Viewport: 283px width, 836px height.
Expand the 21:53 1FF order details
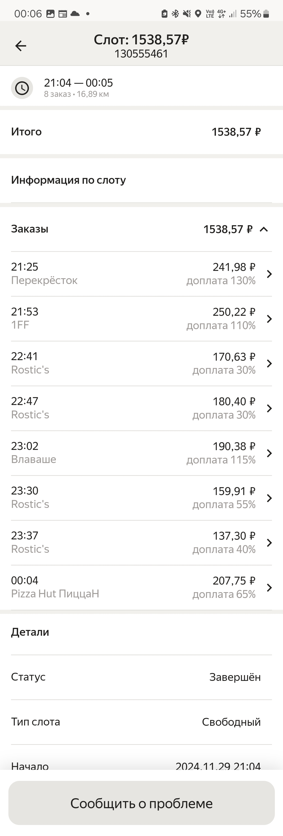coord(141,319)
